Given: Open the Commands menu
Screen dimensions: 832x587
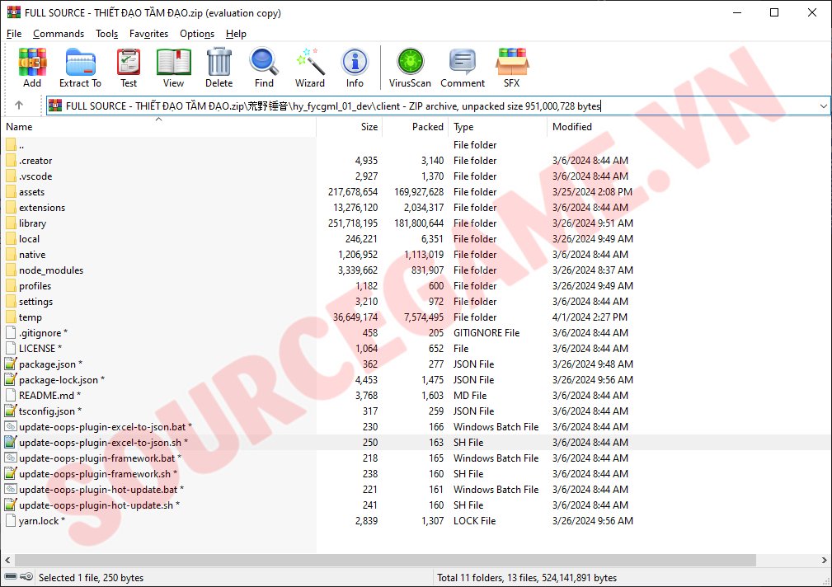Looking at the screenshot, I should coord(59,34).
